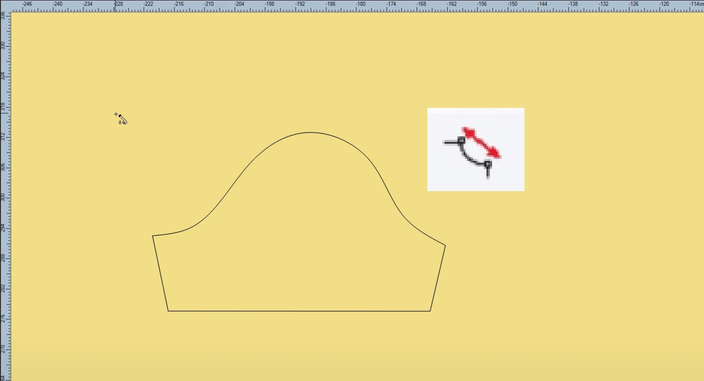The height and width of the screenshot is (381, 704).
Task: Click the -114cm label on the horizontal ruler
Action: click(x=696, y=4)
